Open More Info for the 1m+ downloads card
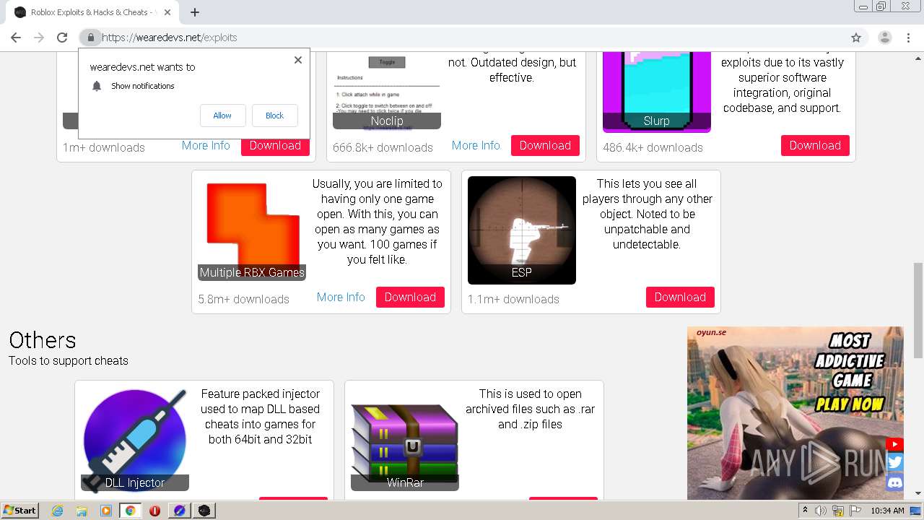 point(206,145)
